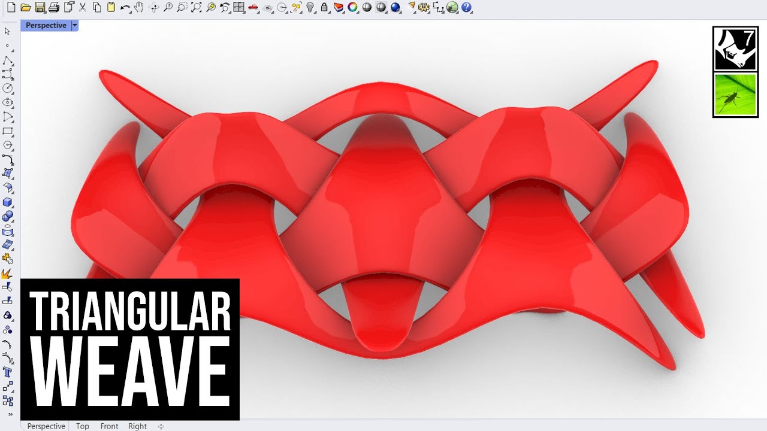This screenshot has width=767, height=431.
Task: Choose Surface from Corner Points tool
Action: pos(8,174)
